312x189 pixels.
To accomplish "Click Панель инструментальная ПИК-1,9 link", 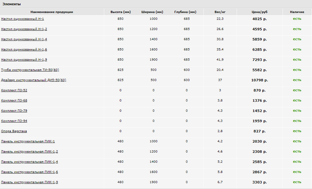I will [30, 182].
